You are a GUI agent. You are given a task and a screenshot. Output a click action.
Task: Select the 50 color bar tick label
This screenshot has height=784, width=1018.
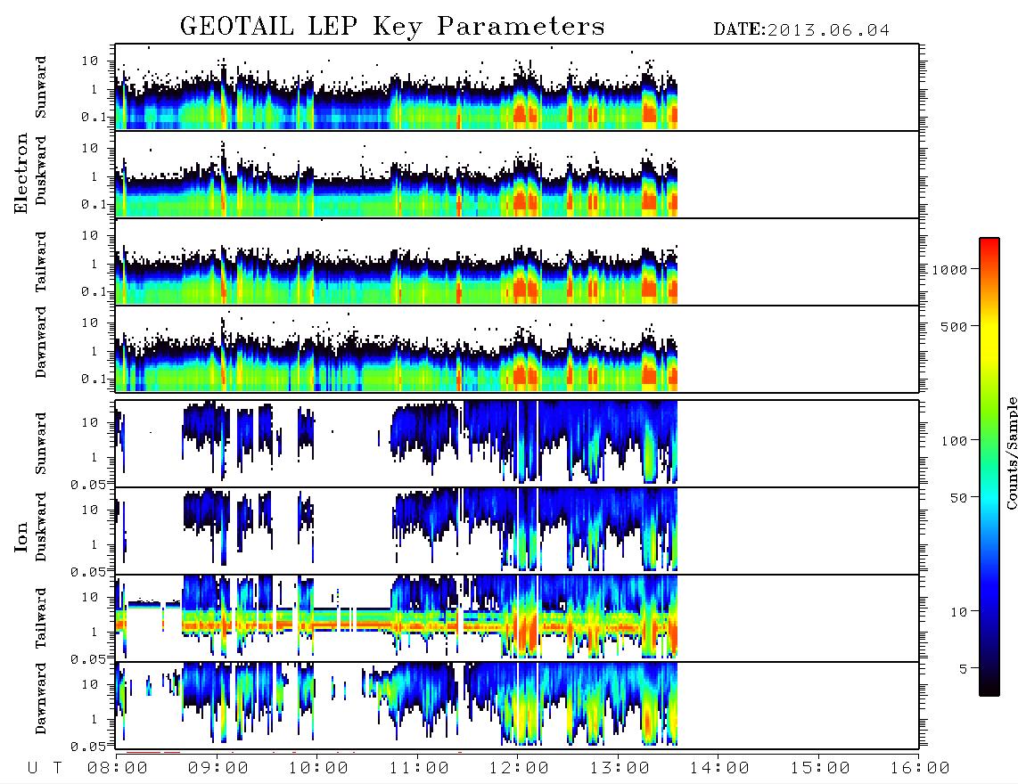(958, 498)
